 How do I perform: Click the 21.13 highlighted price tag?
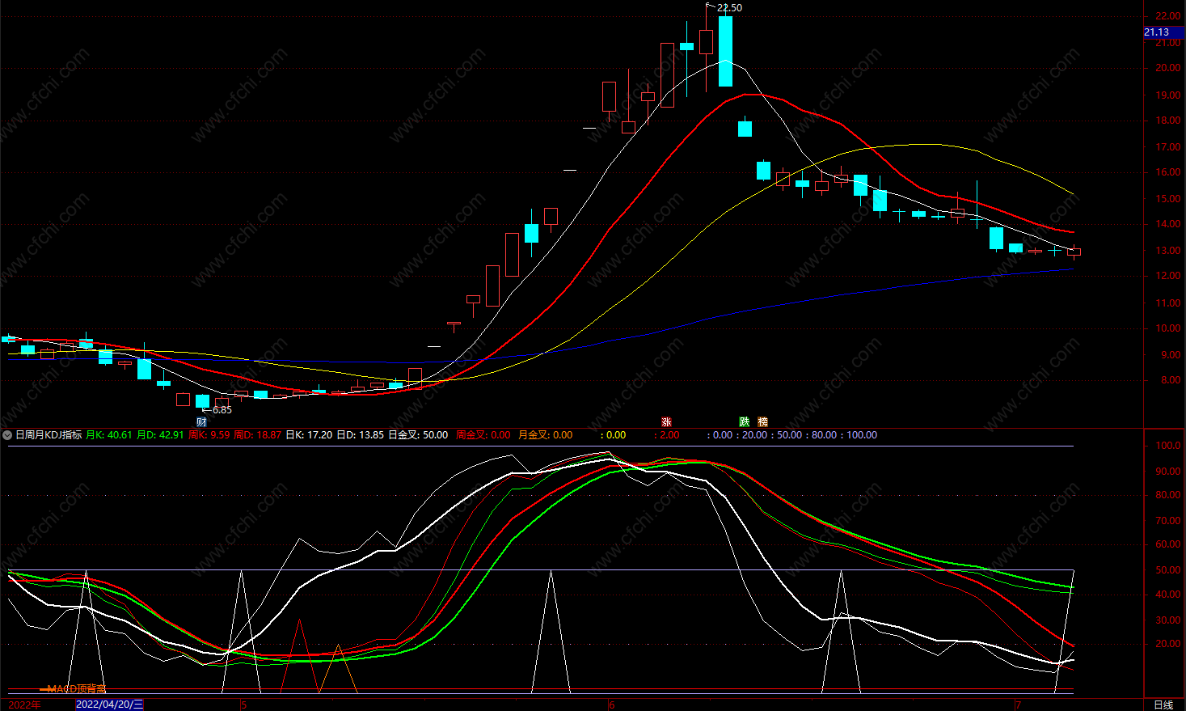coord(1158,32)
